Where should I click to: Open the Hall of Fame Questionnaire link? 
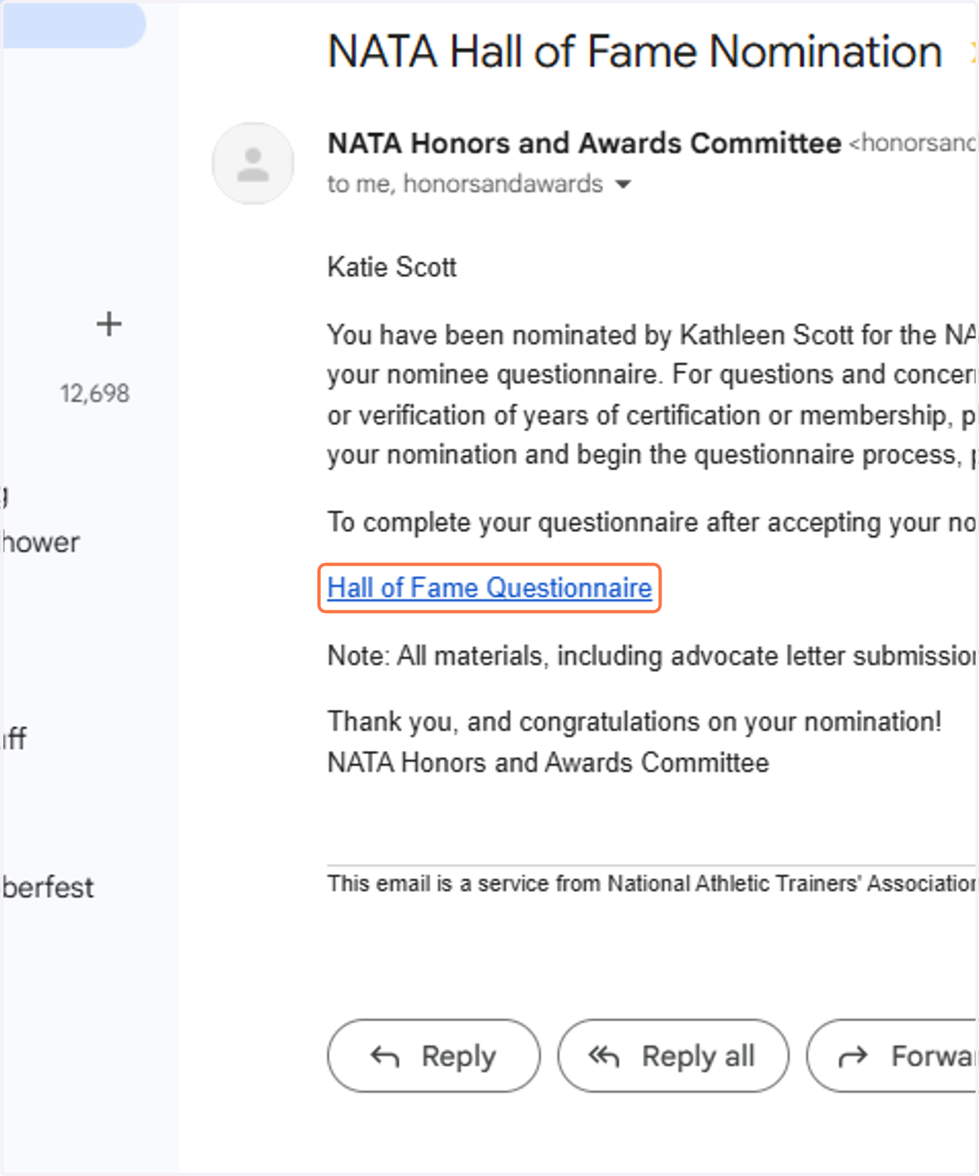489,588
